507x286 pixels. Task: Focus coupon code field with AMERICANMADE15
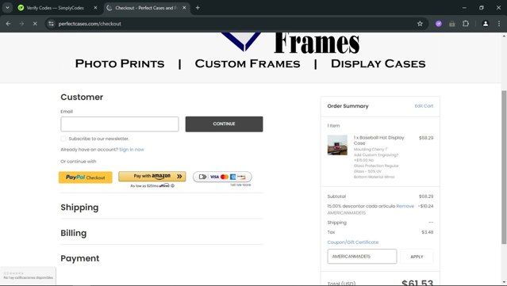coord(362,257)
